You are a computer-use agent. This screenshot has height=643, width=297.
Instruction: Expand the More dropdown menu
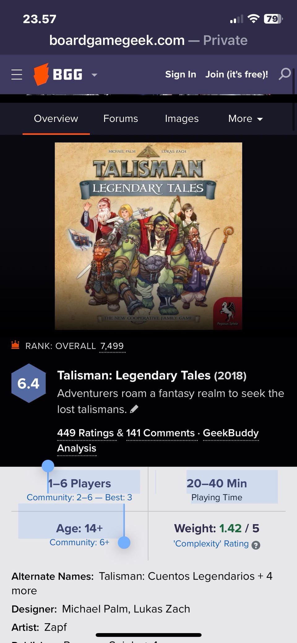[245, 119]
